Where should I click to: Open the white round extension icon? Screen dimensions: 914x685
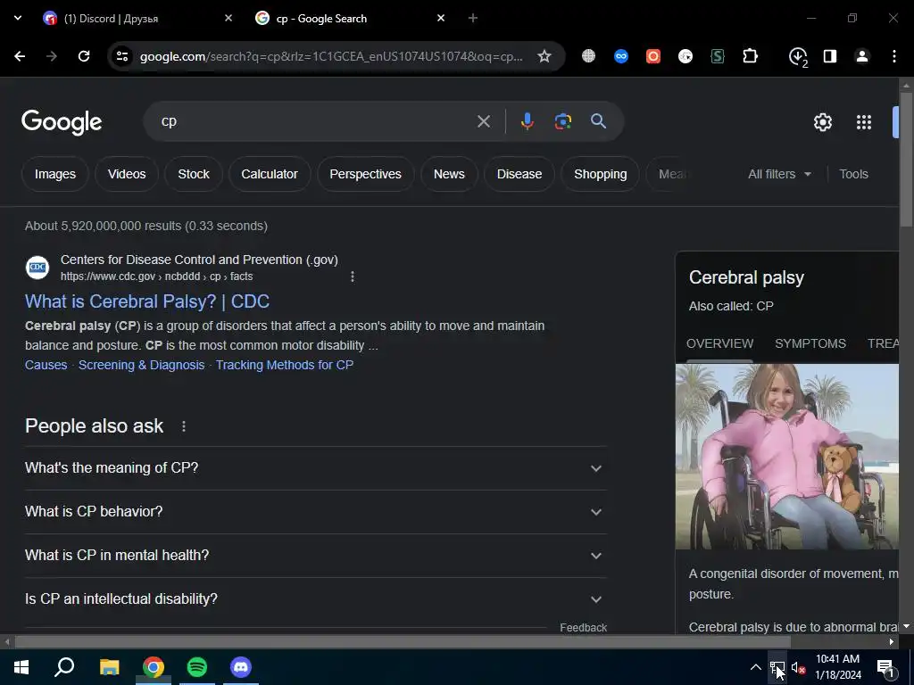click(685, 56)
